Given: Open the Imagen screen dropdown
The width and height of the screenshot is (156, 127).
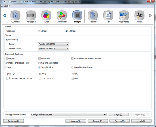Looking at the screenshot, I should (x=53, y=44).
